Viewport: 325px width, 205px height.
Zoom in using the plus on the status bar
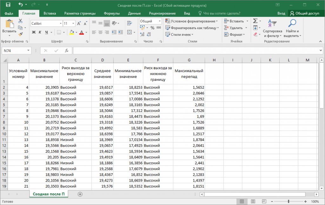[x=305, y=202]
